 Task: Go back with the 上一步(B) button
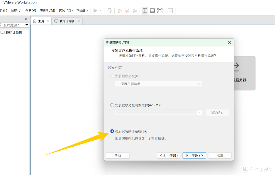click(169, 155)
